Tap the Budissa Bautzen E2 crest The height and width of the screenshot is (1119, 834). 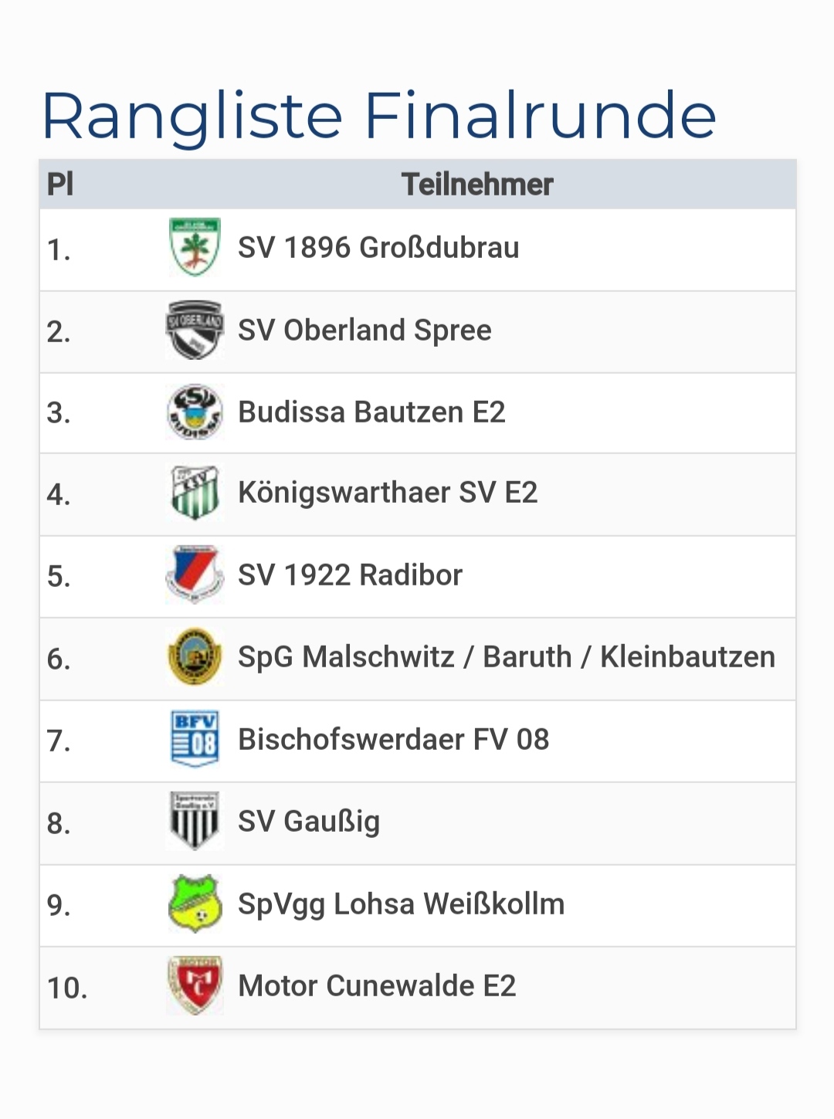coord(195,412)
